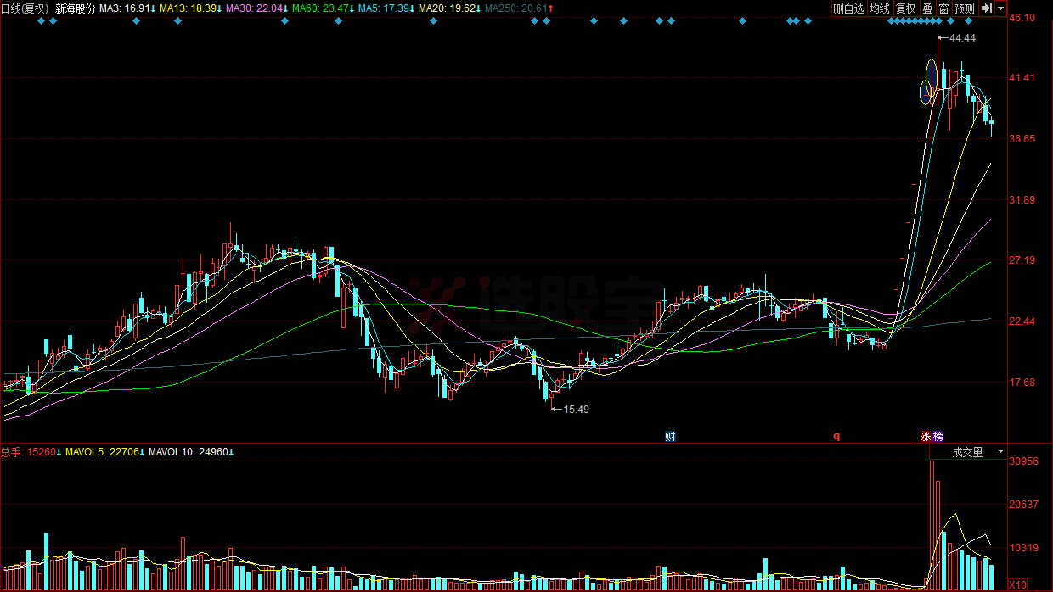The height and width of the screenshot is (592, 1053).
Task: Open the 成交量 indicator dropdown
Action: (977, 452)
